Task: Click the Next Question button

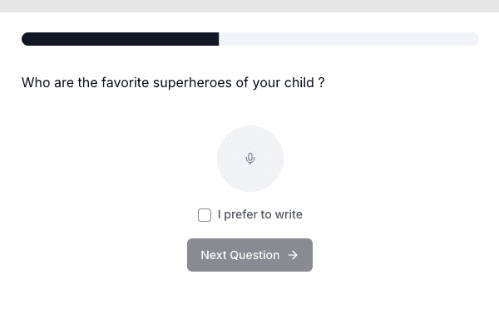Action: [x=249, y=255]
